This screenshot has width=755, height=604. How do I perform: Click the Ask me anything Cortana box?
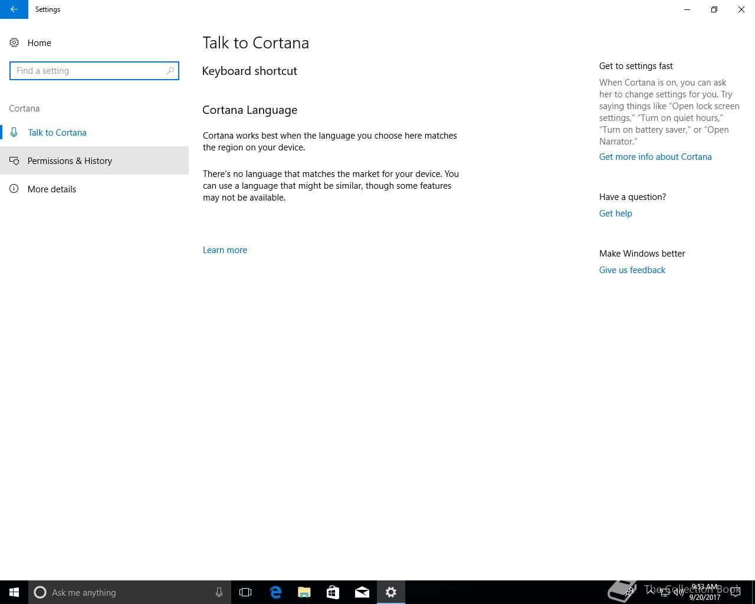(129, 592)
